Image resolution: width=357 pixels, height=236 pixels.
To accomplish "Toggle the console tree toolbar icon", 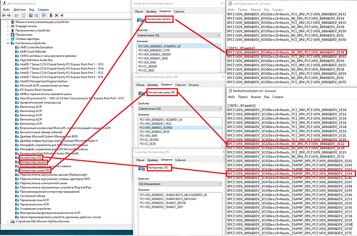I will 16,15.
